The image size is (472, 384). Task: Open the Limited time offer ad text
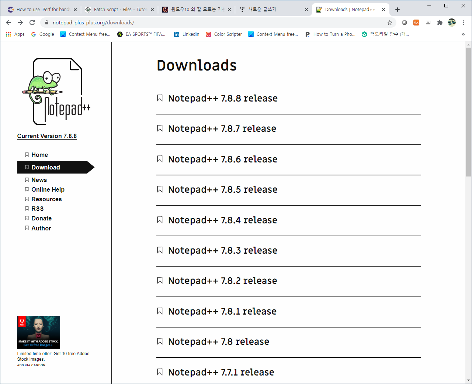53,356
